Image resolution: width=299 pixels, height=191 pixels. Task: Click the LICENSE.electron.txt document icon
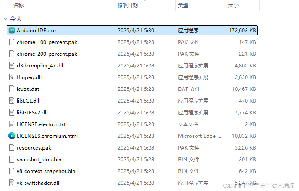(12, 124)
